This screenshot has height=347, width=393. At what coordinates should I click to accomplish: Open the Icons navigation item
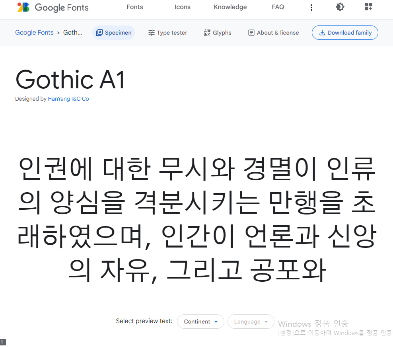pos(183,7)
